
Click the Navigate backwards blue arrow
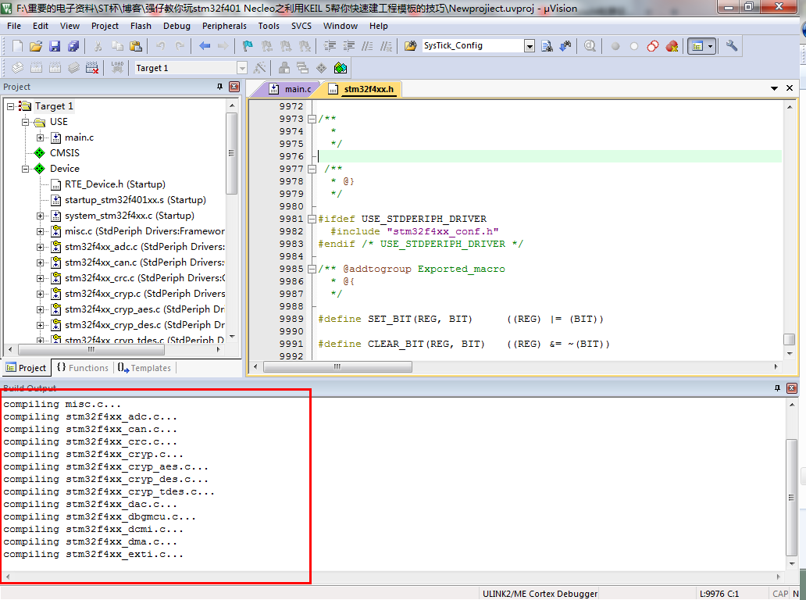click(x=205, y=46)
